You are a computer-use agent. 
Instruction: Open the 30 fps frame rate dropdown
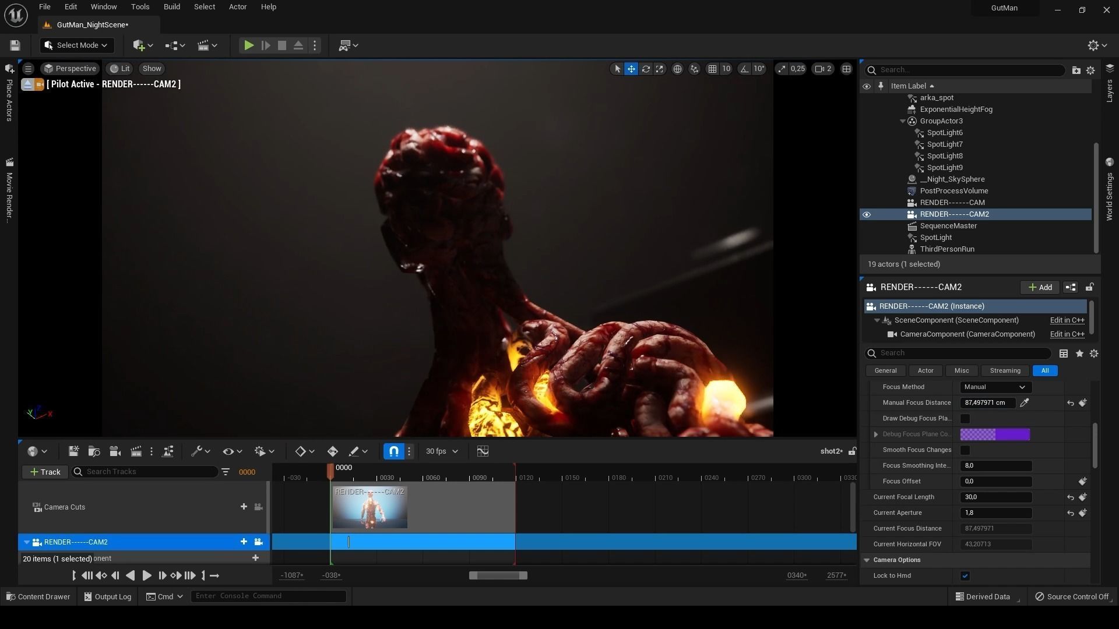442,451
